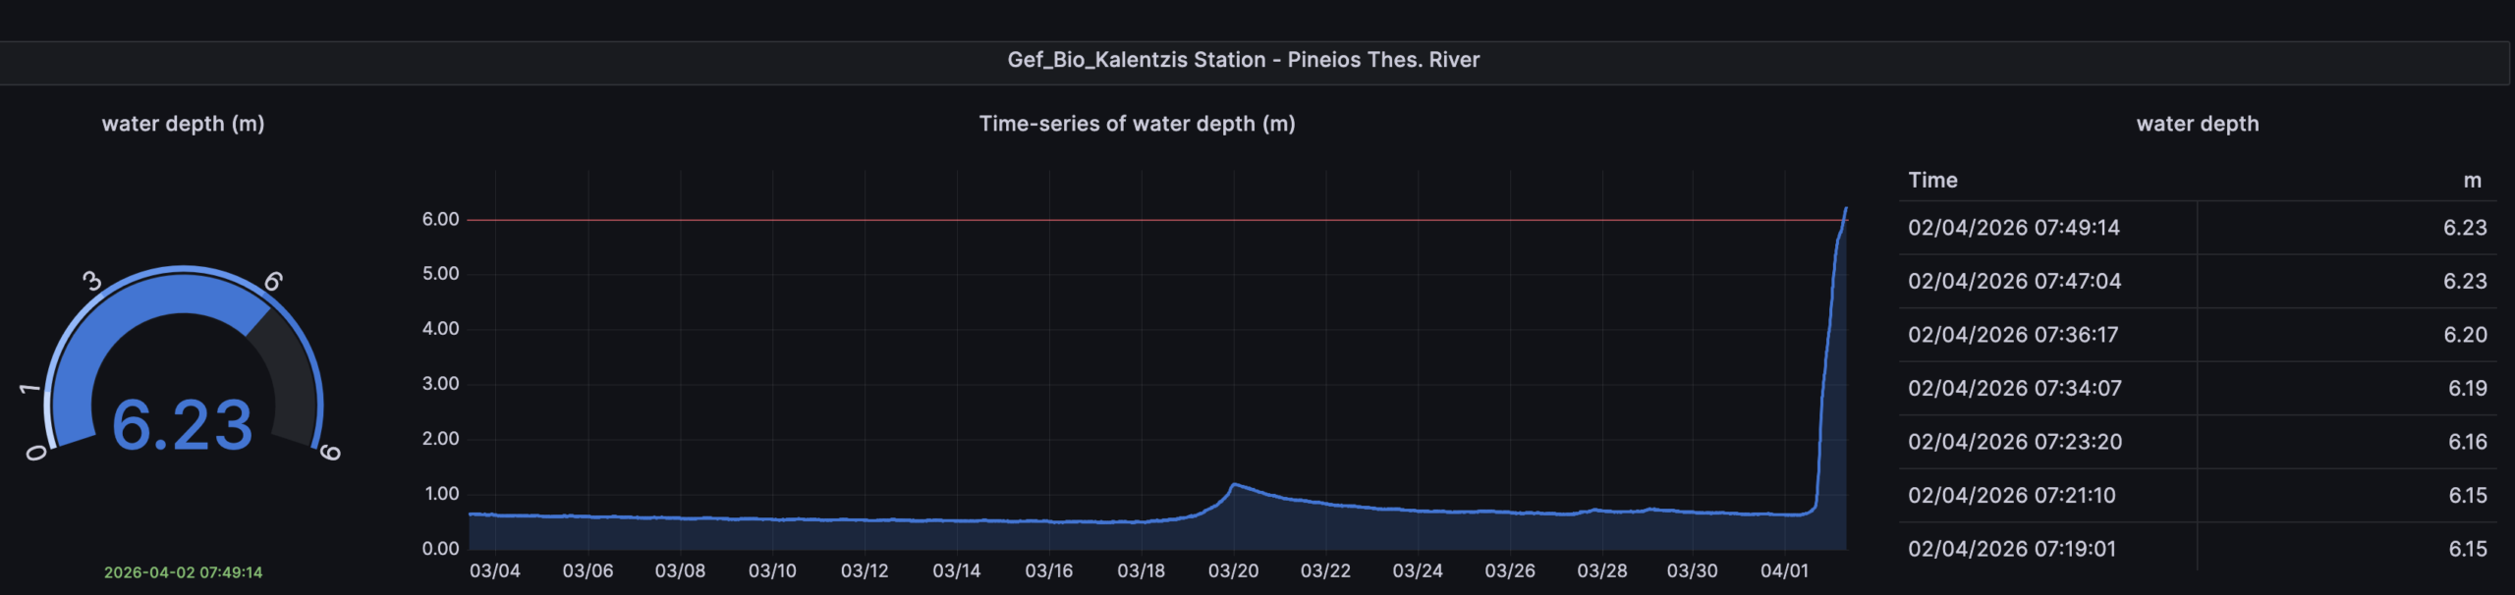Screen dimensions: 2515x595
Task: Select the 02/04/2026 07:49:14 table row
Action: pyautogui.click(x=2013, y=228)
